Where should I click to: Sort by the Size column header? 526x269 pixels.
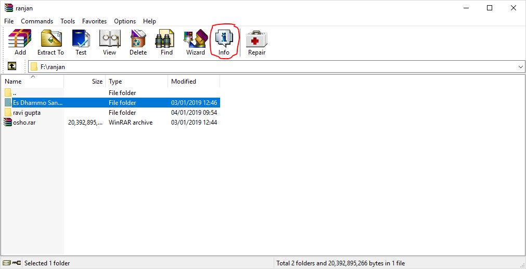point(84,82)
